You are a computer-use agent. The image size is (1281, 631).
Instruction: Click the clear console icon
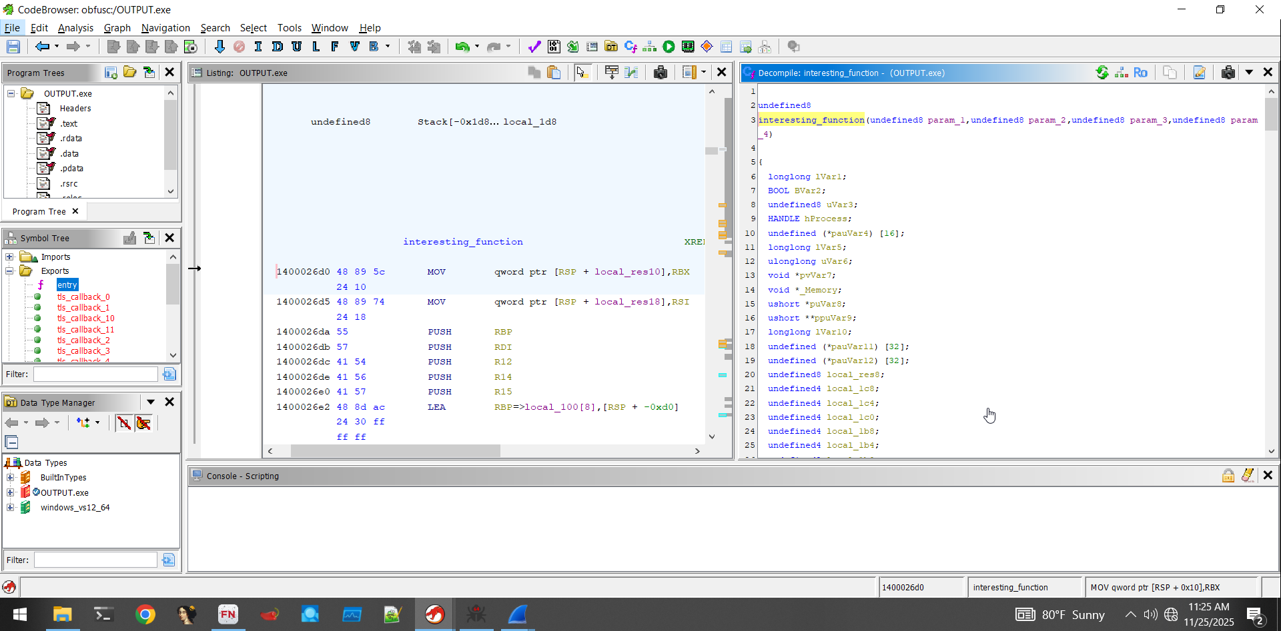click(1247, 476)
